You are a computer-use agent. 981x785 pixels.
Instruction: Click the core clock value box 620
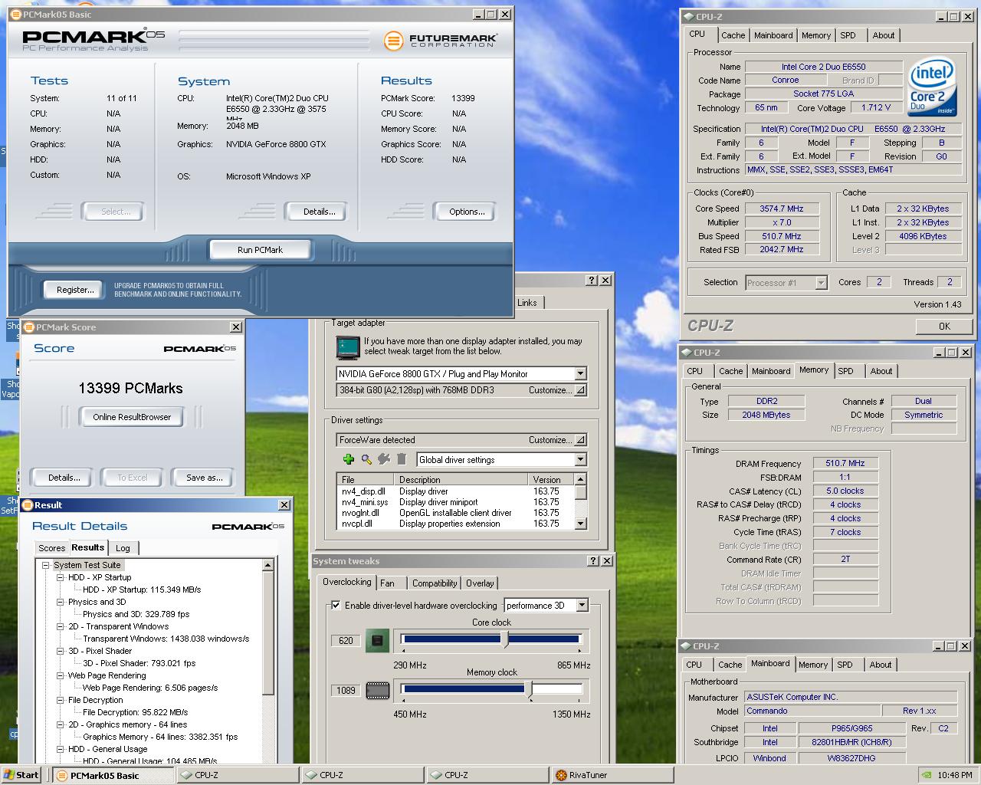(x=346, y=640)
